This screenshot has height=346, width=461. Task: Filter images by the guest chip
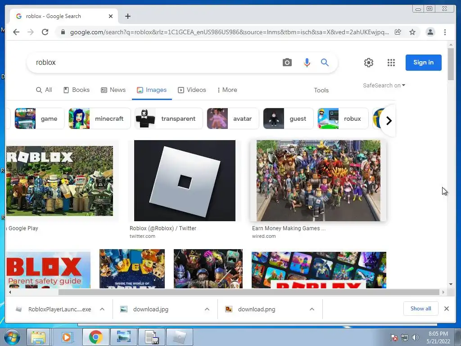coord(288,118)
